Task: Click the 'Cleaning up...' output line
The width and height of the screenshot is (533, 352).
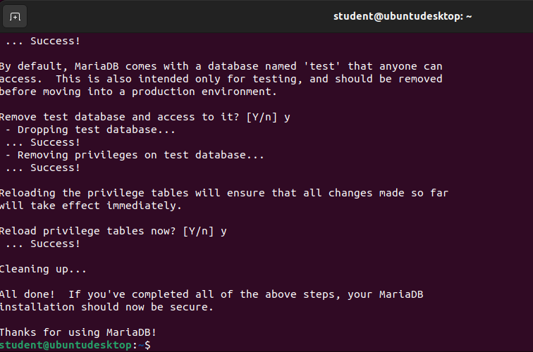Action: pos(43,269)
